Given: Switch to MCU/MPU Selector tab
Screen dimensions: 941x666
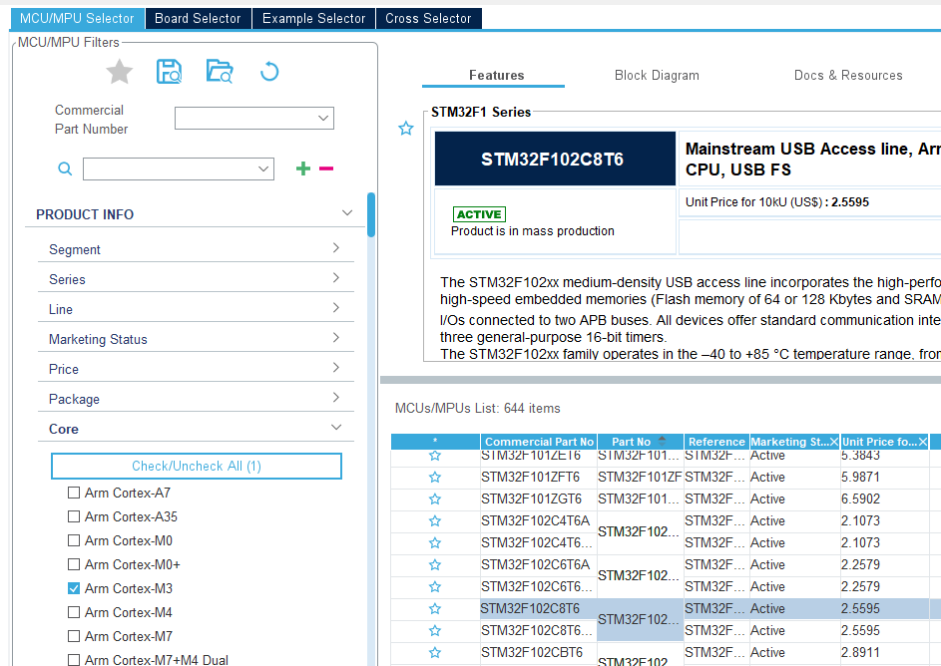Looking at the screenshot, I should click(x=77, y=19).
